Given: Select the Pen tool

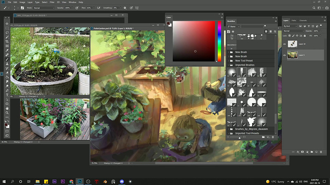Looking at the screenshot, I should point(7,90).
